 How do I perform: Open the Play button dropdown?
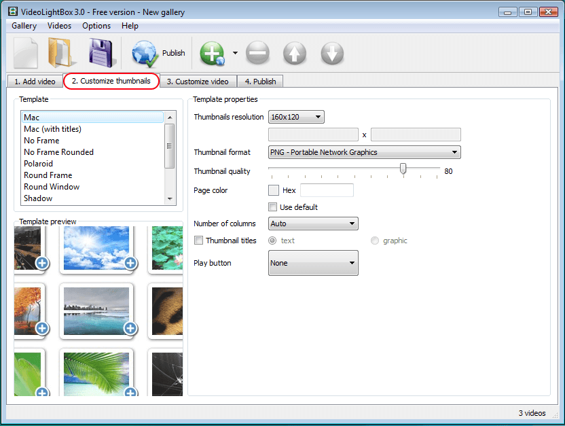313,263
